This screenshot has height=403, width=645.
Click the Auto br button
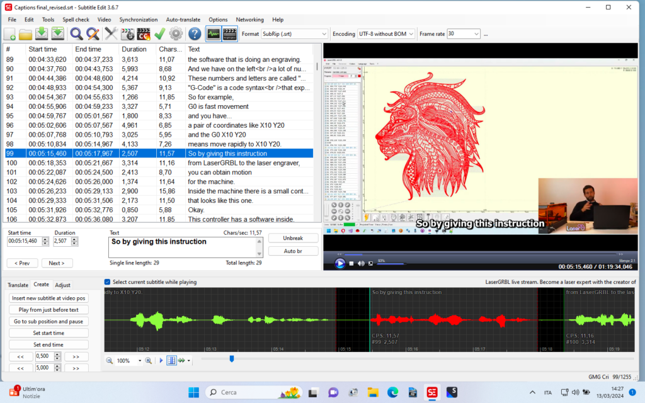[x=293, y=251]
